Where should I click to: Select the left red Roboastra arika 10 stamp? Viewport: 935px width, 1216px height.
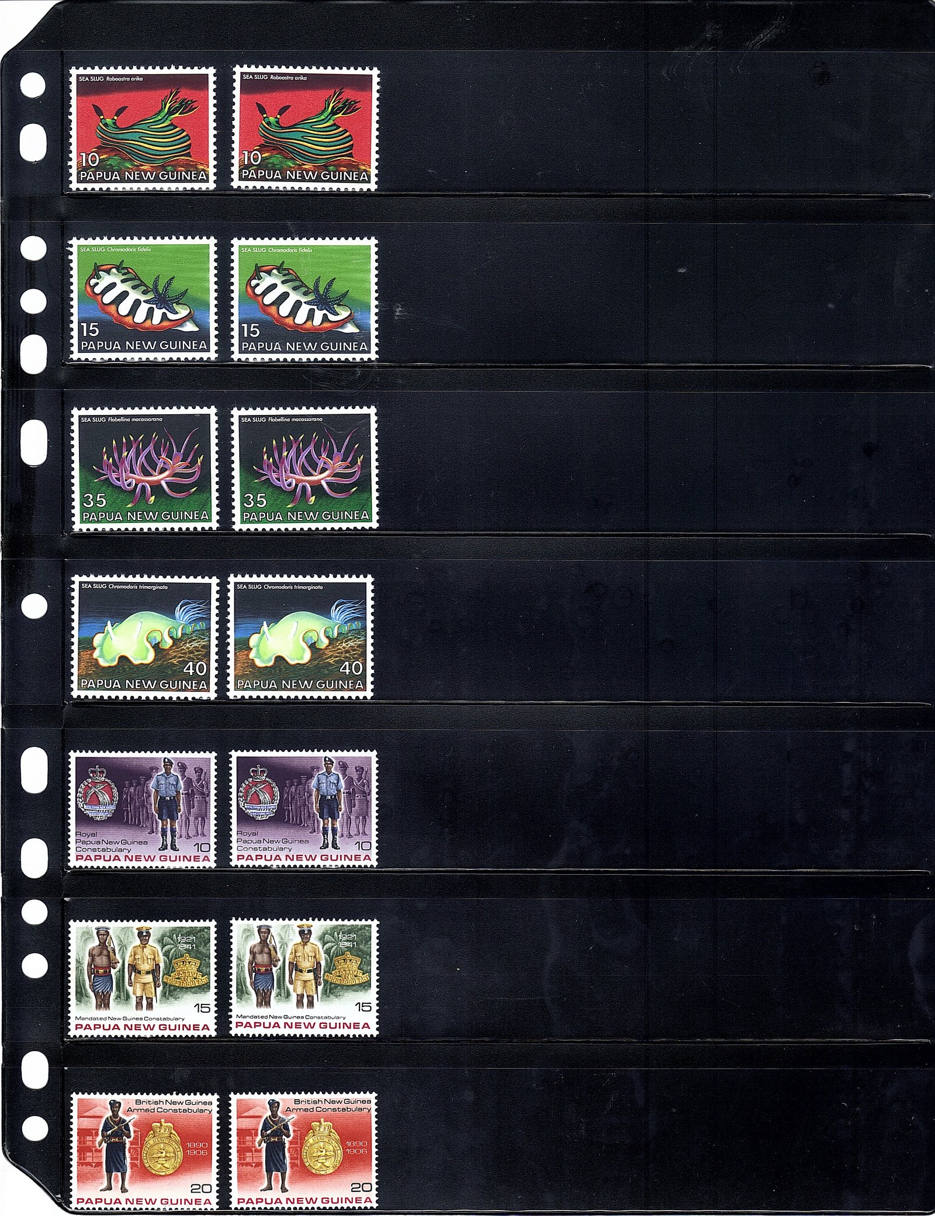point(143,128)
